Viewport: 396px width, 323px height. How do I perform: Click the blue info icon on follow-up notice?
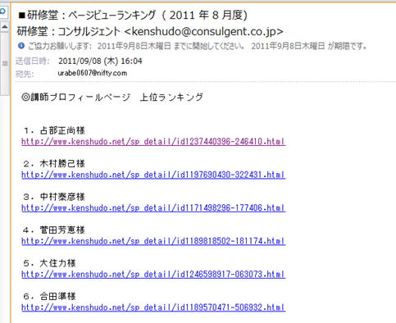(21, 46)
